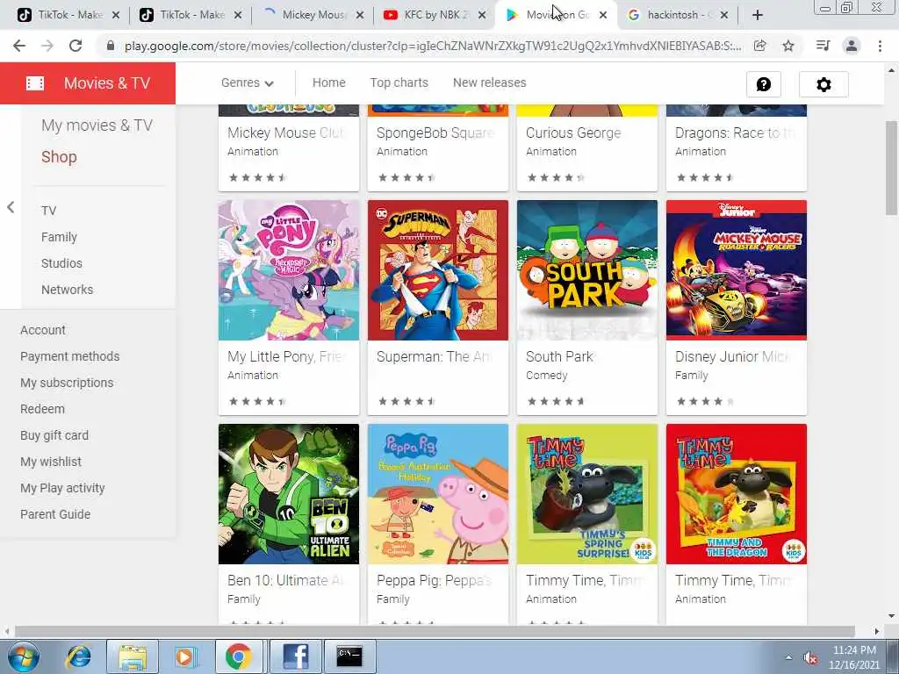Open the media player taskbar icon
Screen dimensions: 899x674
pyautogui.click(x=184, y=656)
